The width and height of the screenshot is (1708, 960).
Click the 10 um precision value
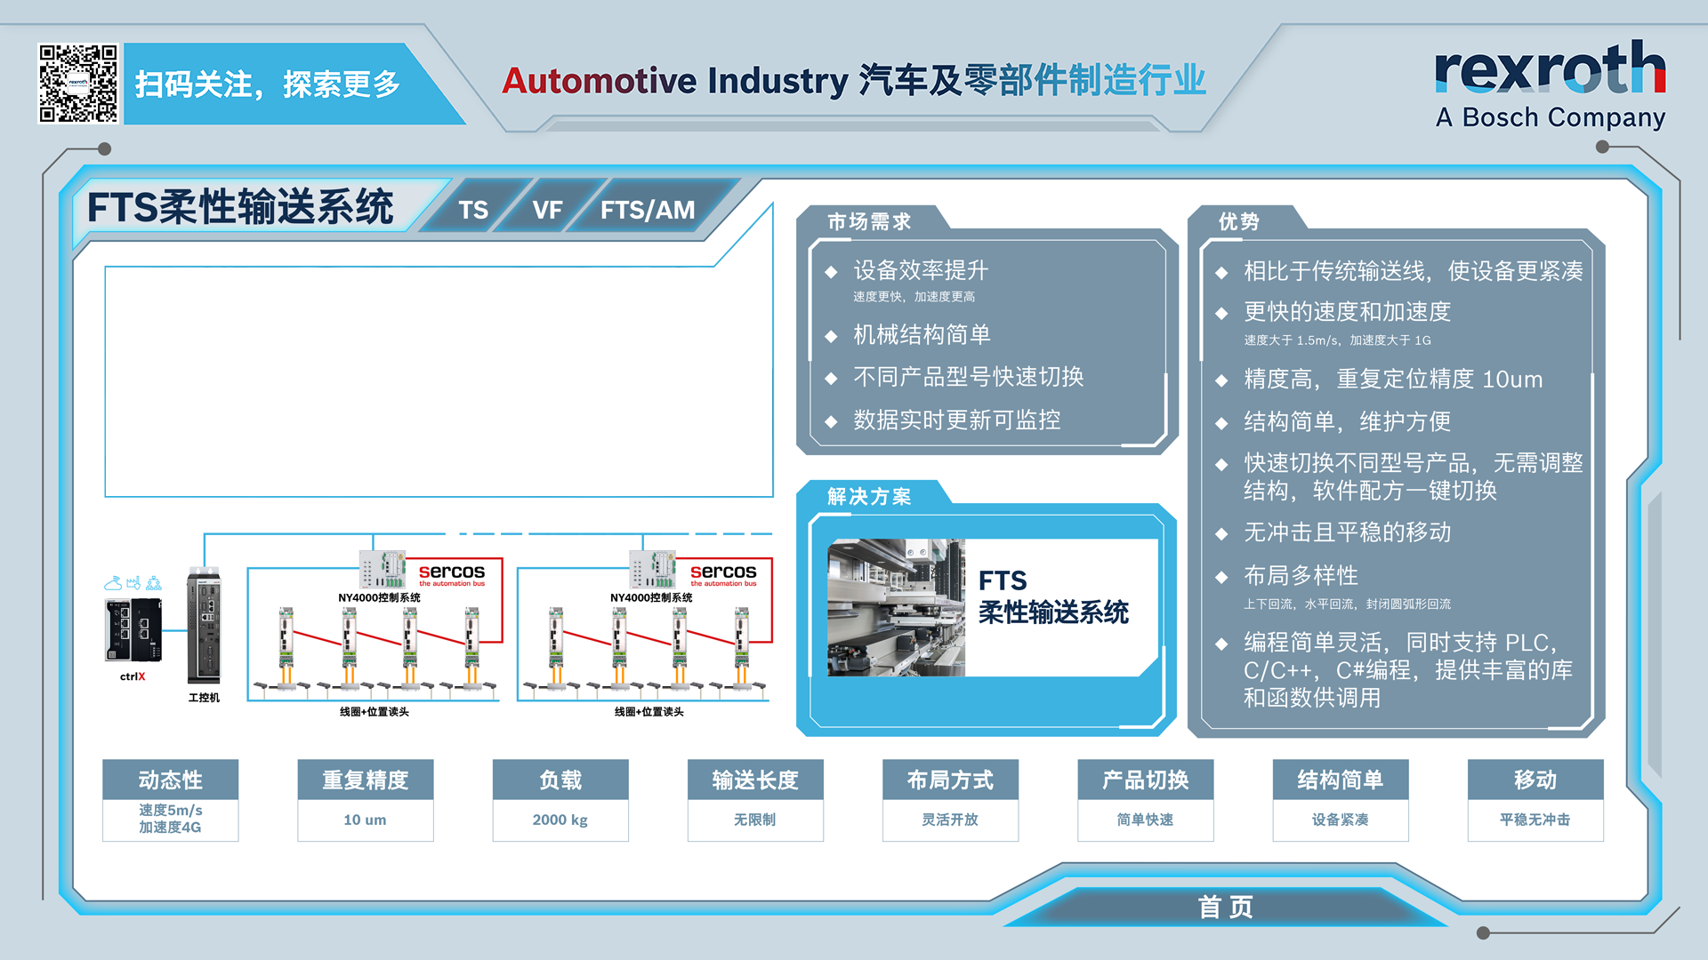click(365, 820)
